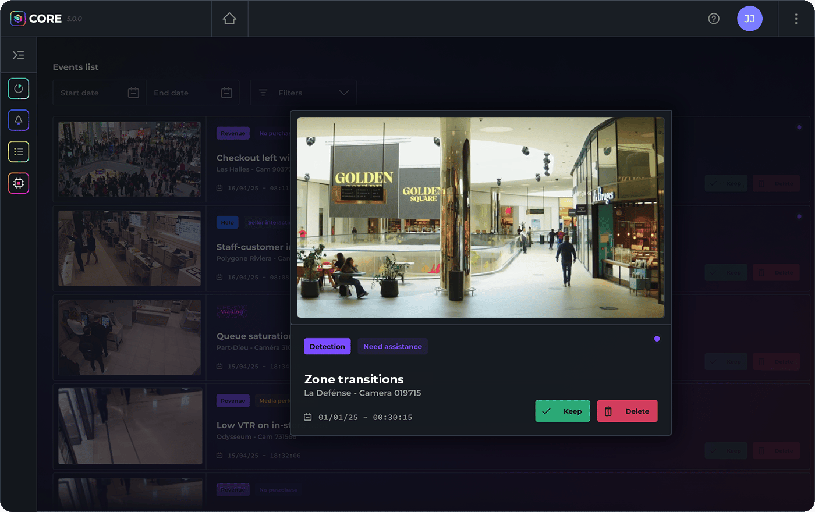Click the Waiting tag on Queue saturation event
815x512 pixels.
tap(232, 311)
